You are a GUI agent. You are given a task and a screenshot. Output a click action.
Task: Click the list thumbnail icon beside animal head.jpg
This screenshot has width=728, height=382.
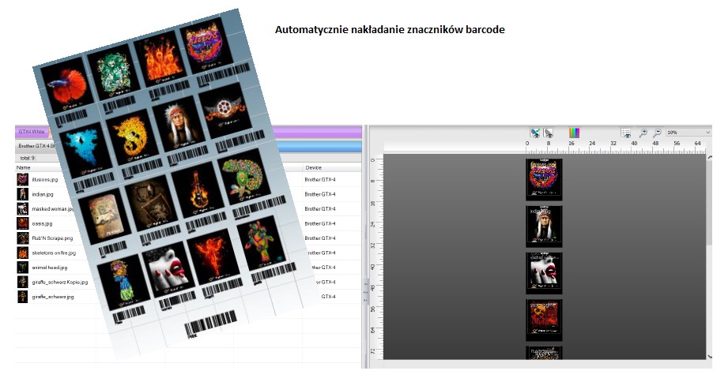(22, 268)
